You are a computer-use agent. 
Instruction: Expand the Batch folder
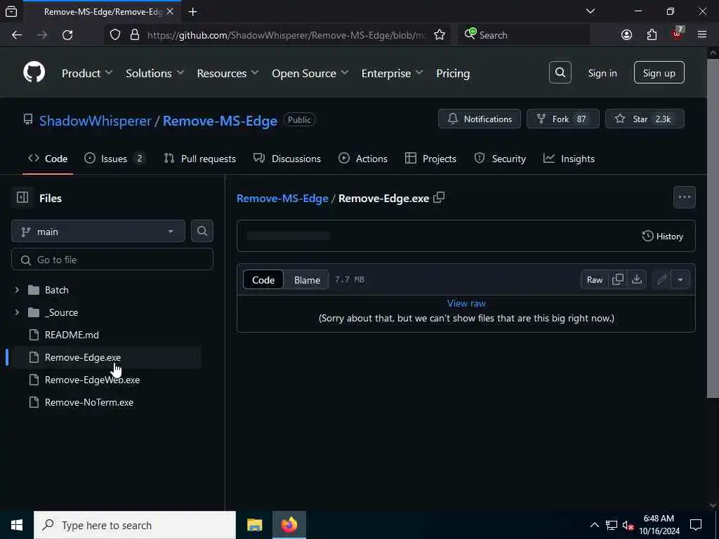[17, 290]
